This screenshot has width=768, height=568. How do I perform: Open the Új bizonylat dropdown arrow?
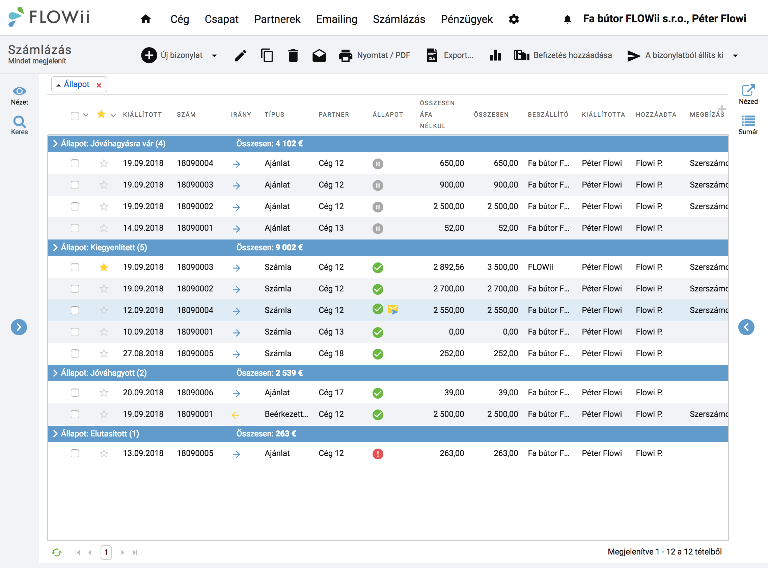(x=214, y=56)
